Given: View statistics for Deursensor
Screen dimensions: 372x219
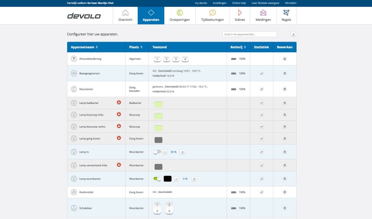Looking at the screenshot, I should pyautogui.click(x=261, y=89).
